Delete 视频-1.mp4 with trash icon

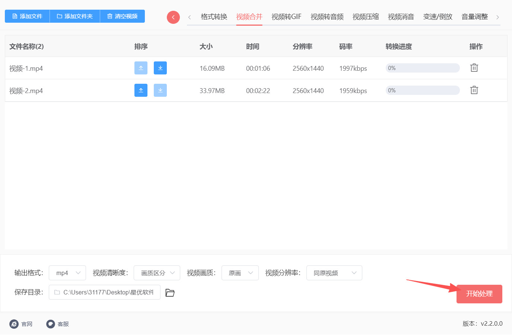pos(474,68)
